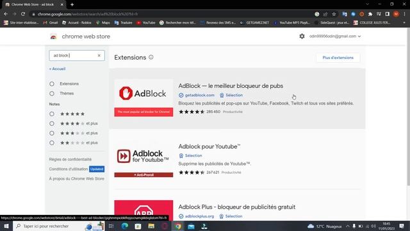Open the Adblock for Youtube thumbnail
Viewport: 410px width, 231px height.
pyautogui.click(x=143, y=158)
